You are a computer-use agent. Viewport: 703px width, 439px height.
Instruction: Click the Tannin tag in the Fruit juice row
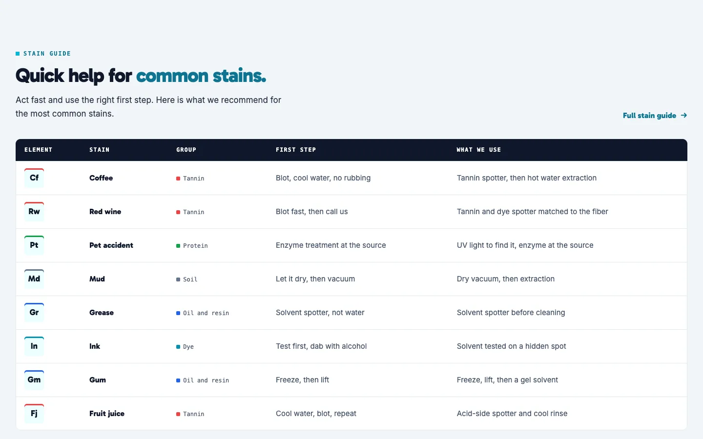190,414
